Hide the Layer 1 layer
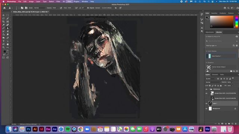This screenshot has height=134, width=239. tap(207, 103)
